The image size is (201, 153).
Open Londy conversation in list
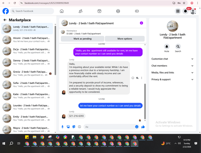(x=27, y=28)
